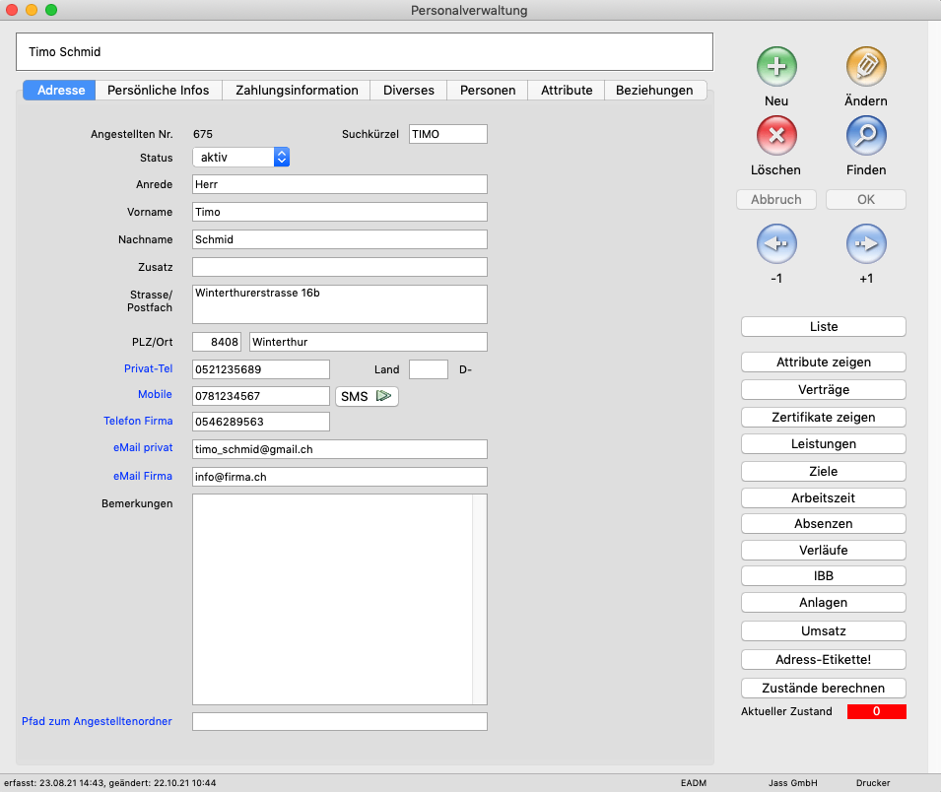Go to next record with +1 arrow

tap(866, 243)
